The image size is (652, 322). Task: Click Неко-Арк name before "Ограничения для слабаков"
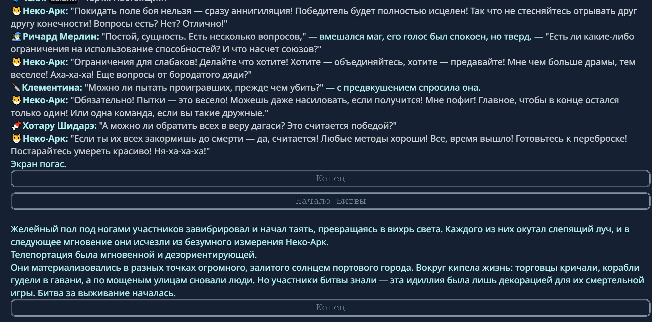click(x=45, y=62)
